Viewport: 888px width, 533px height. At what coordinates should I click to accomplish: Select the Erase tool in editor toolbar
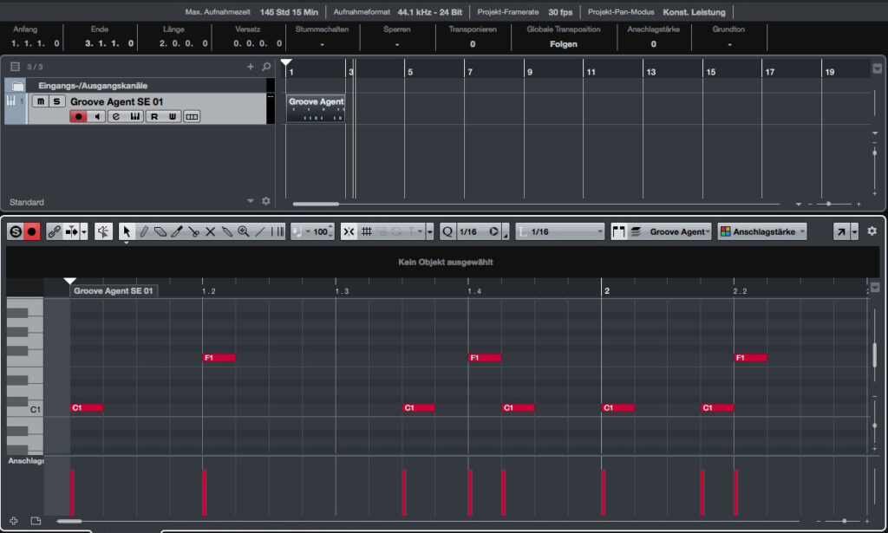coord(160,231)
